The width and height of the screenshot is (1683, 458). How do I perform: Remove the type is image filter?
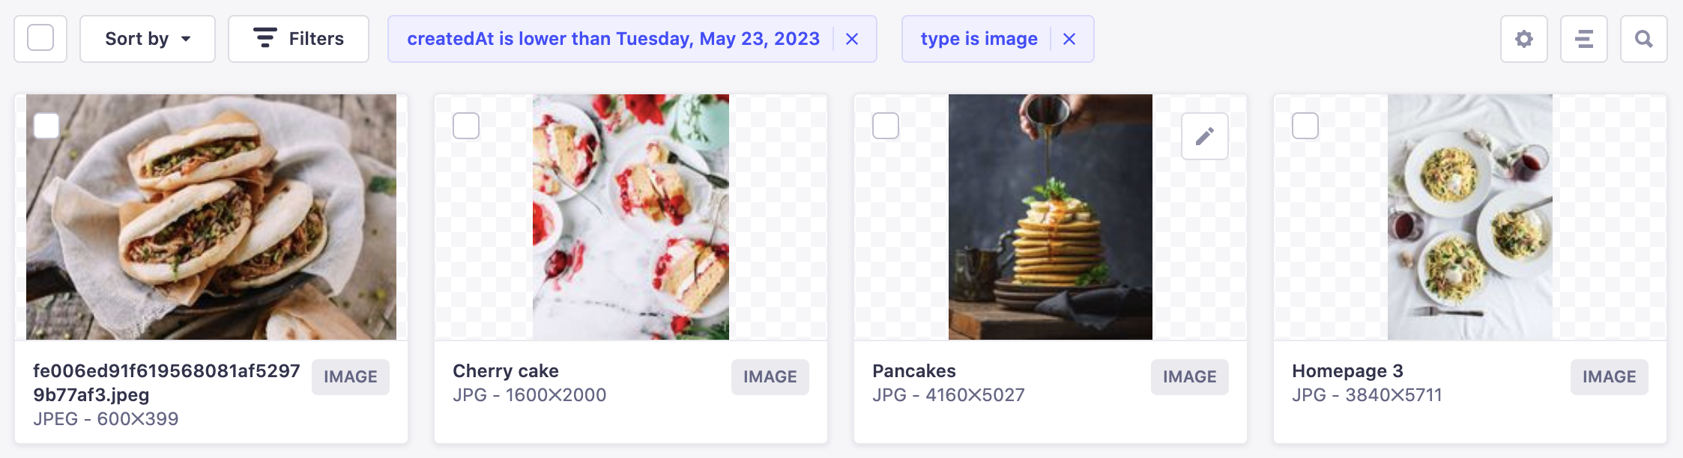click(x=1069, y=39)
